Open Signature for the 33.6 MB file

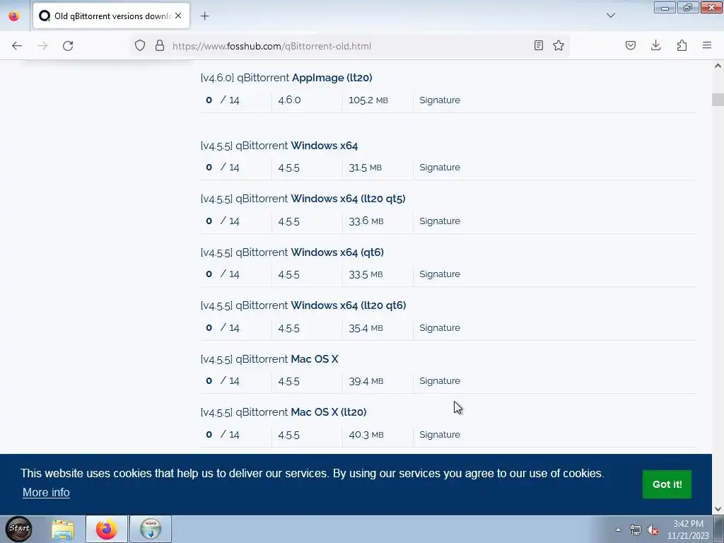pyautogui.click(x=440, y=221)
